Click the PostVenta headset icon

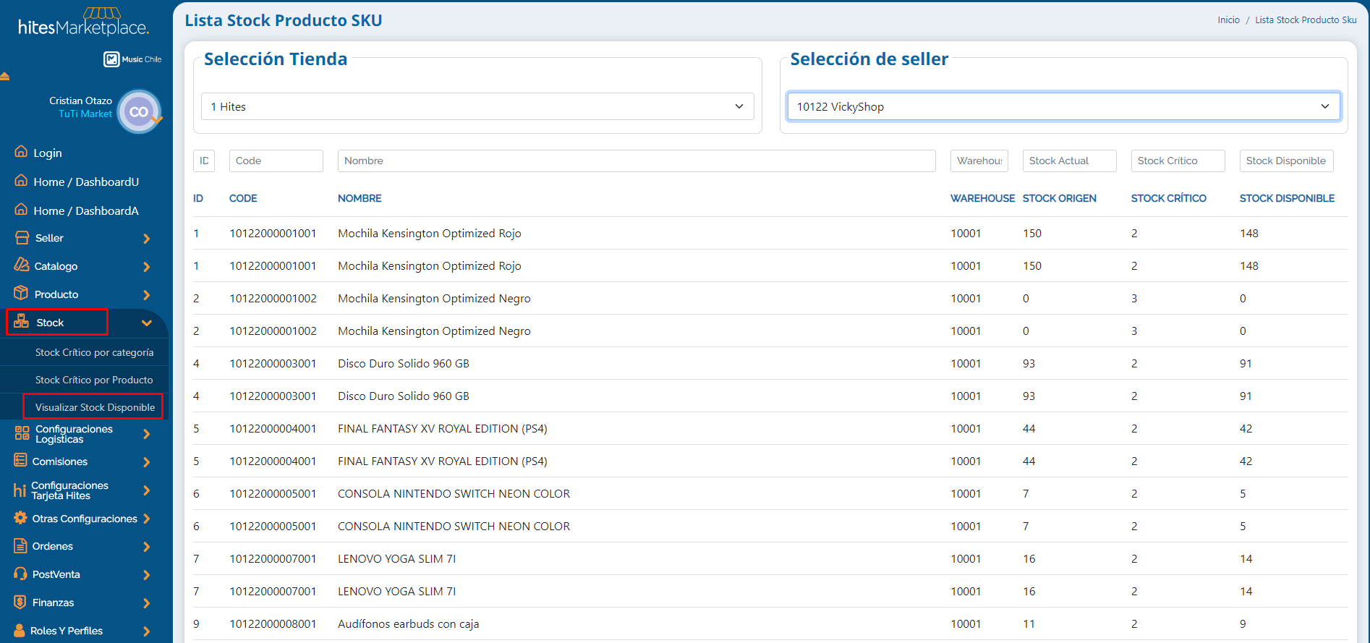pyautogui.click(x=21, y=574)
